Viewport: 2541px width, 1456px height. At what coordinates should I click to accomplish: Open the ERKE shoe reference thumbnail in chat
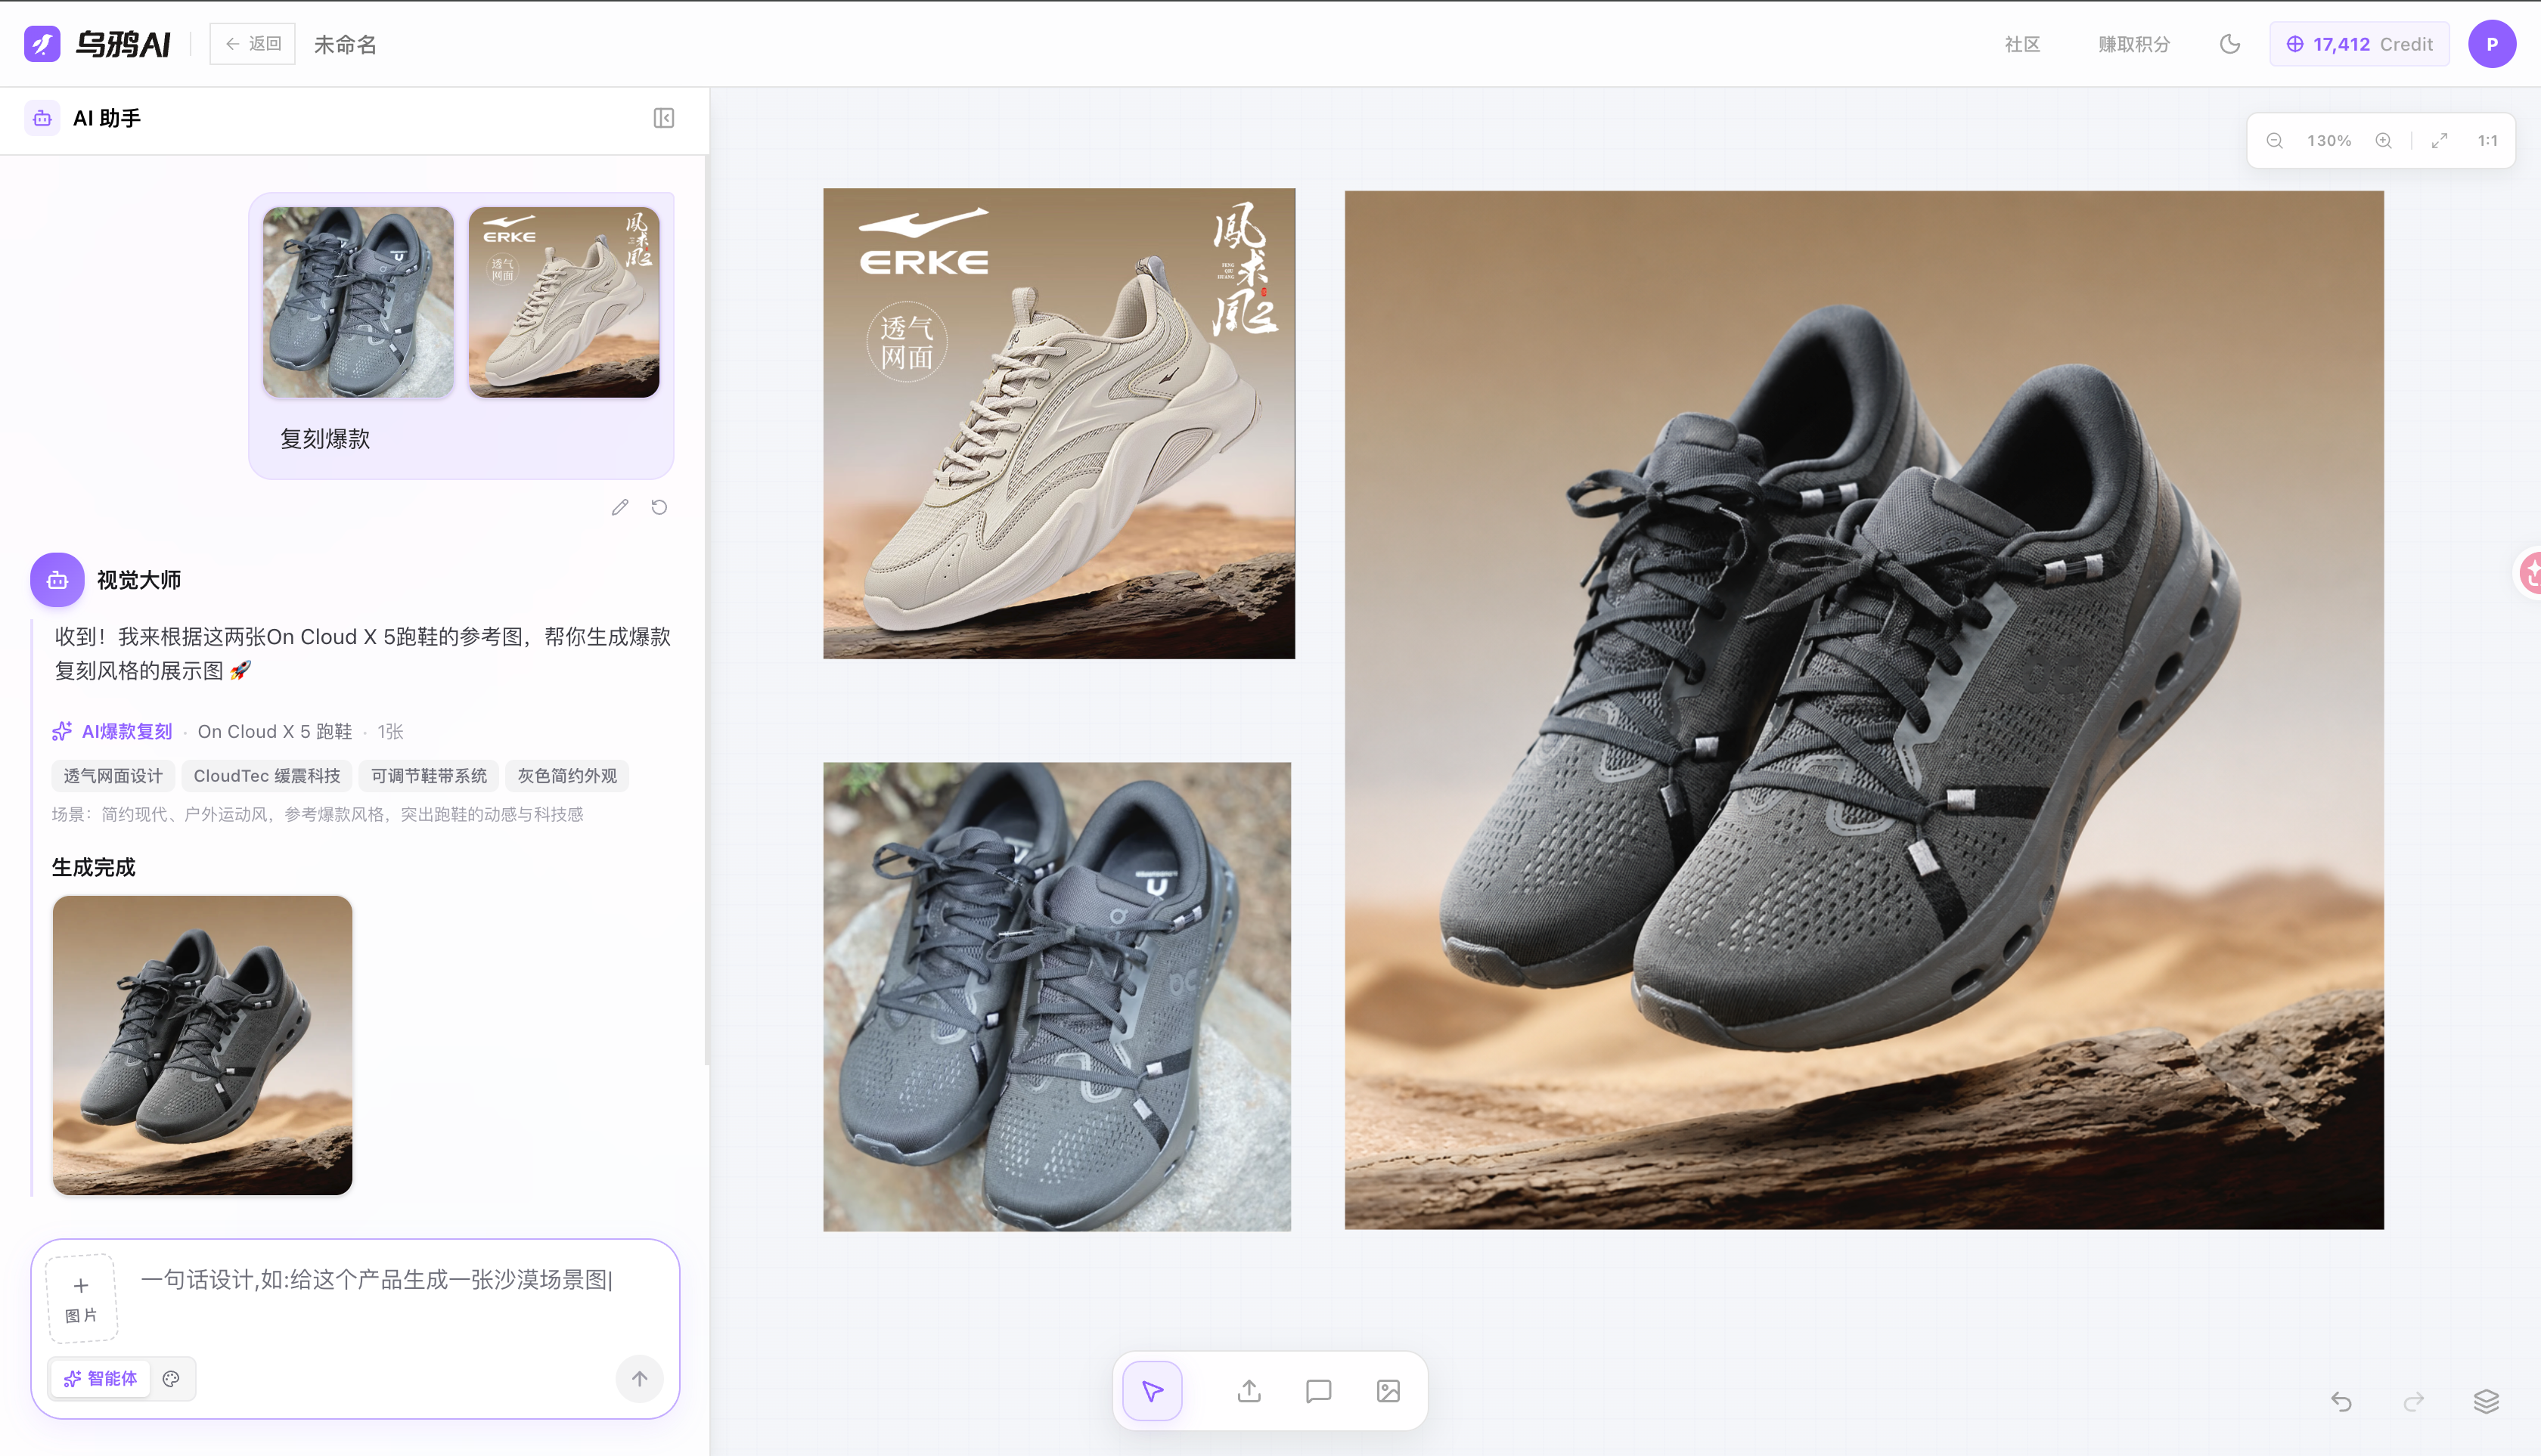coord(564,302)
